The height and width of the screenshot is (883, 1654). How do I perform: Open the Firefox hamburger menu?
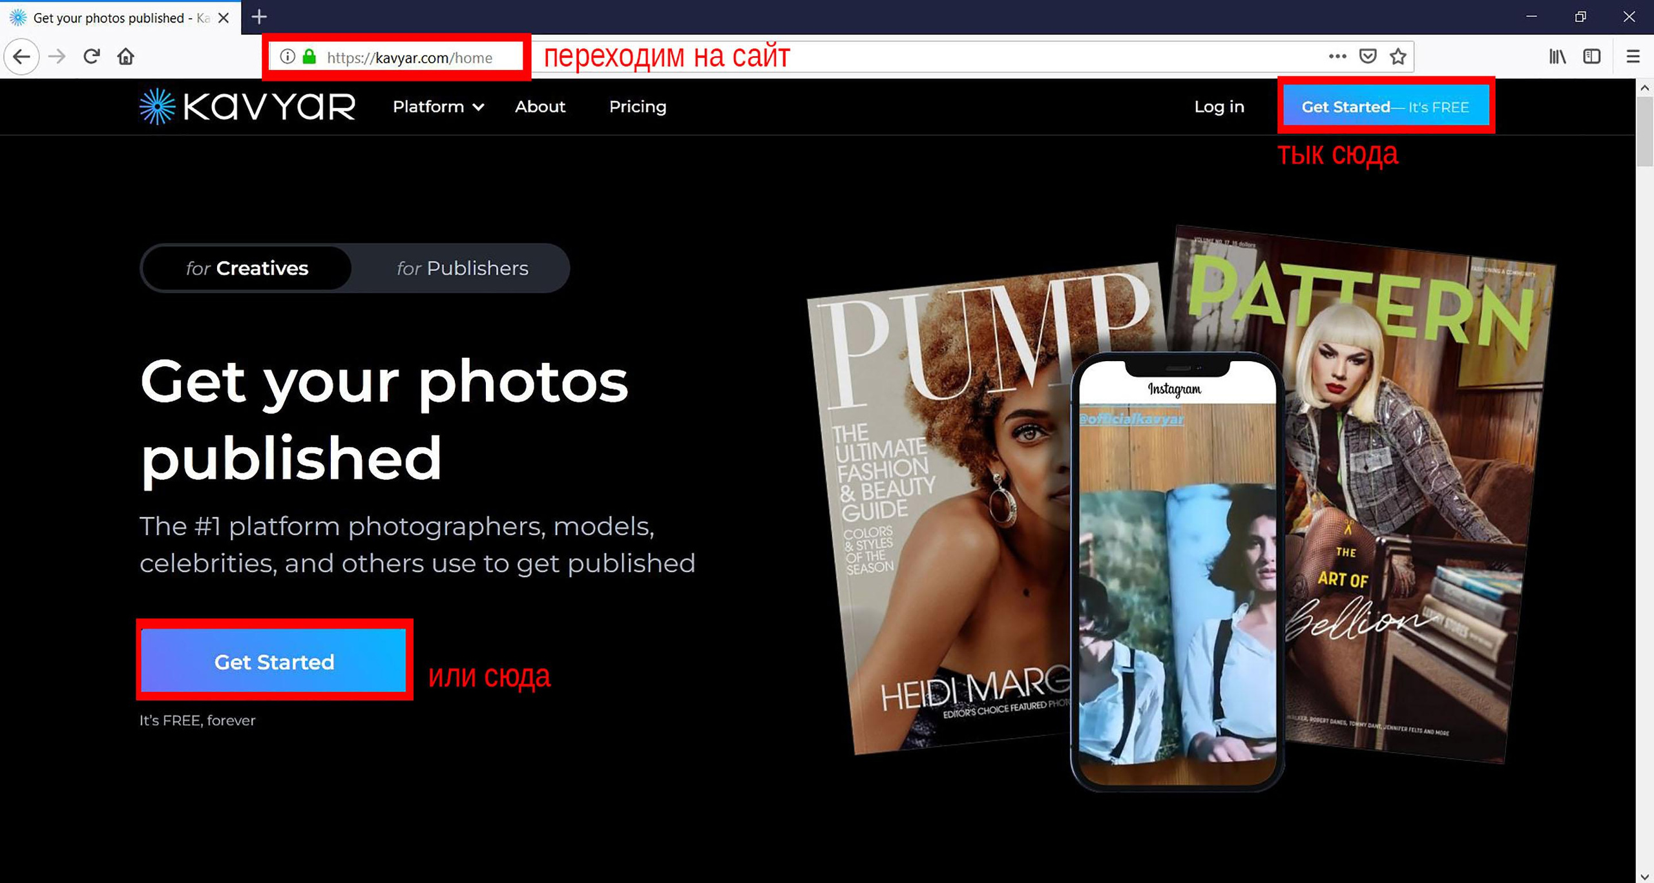[x=1633, y=57]
